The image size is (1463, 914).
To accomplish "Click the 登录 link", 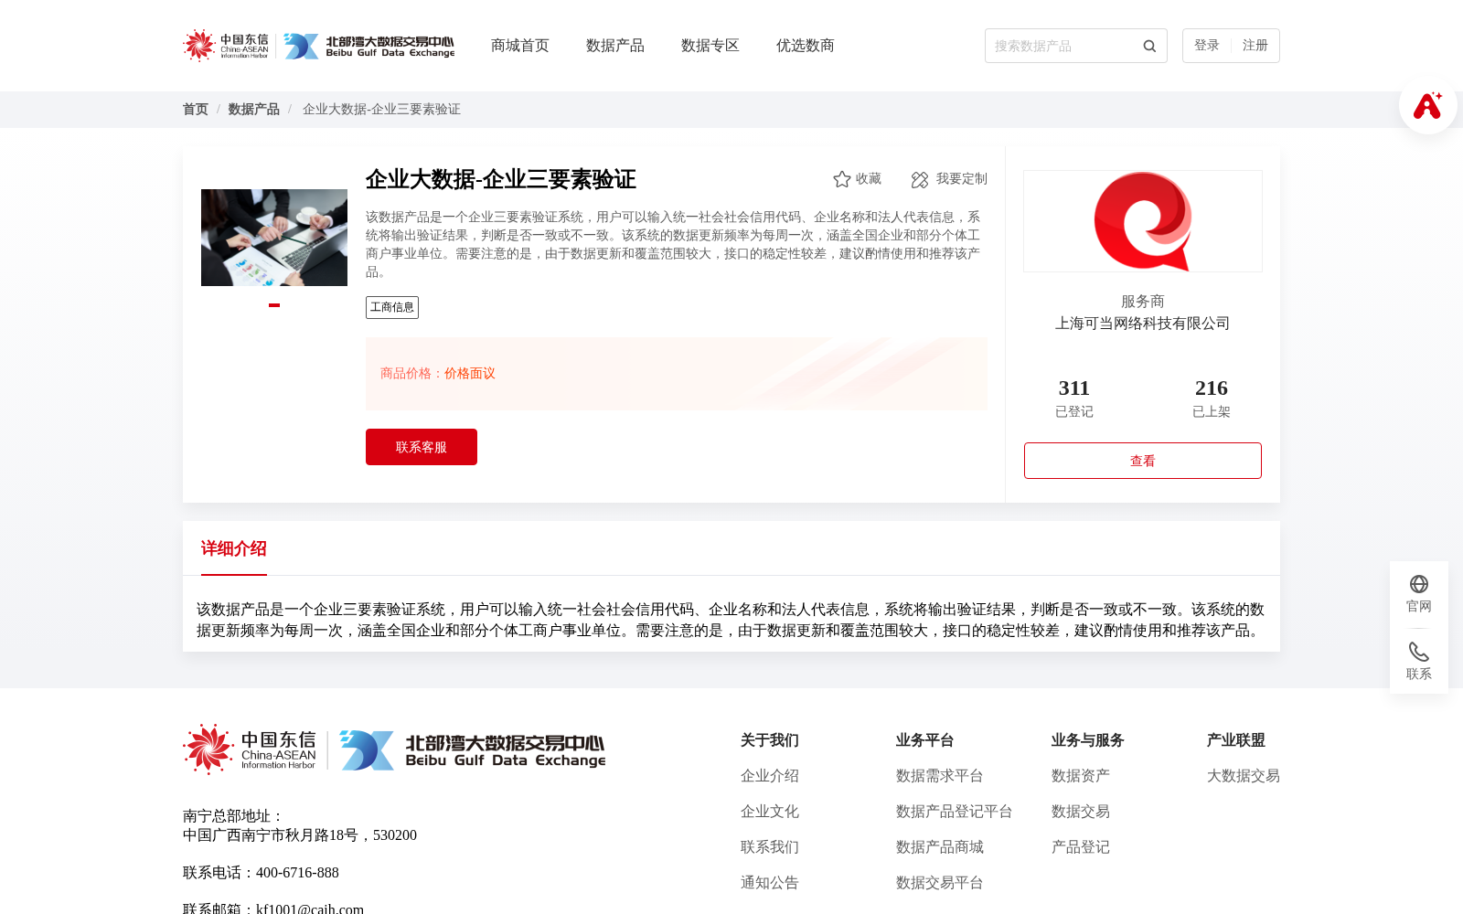I will 1207,45.
